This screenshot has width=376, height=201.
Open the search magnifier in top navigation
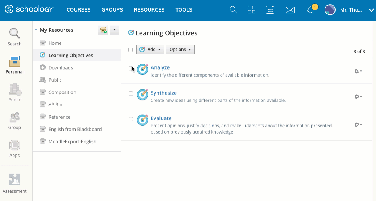(234, 10)
